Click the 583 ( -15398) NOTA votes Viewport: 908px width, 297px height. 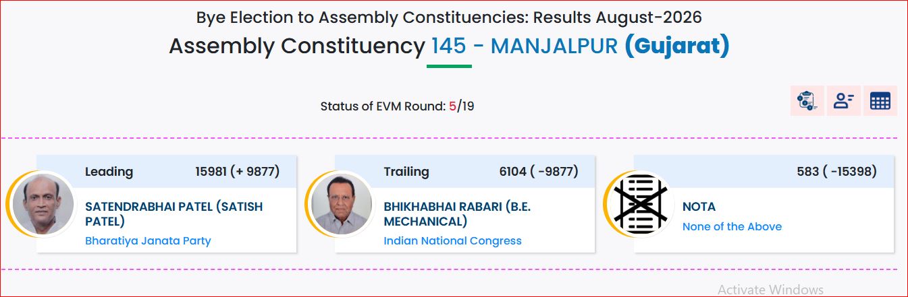[x=836, y=172]
